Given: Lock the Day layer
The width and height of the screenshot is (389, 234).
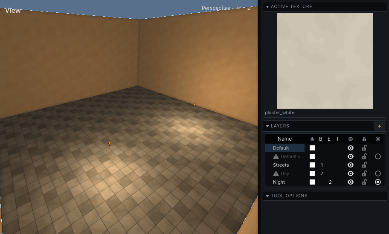Looking at the screenshot, I should (364, 173).
